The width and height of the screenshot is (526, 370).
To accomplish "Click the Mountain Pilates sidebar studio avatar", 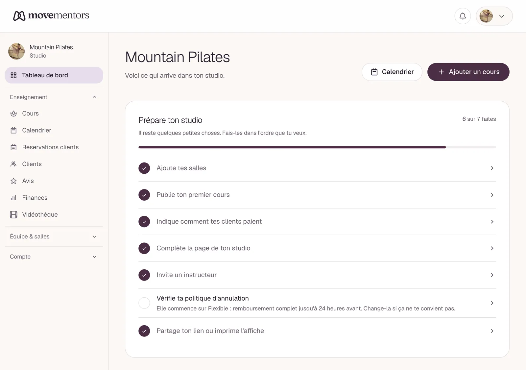I will point(16,51).
